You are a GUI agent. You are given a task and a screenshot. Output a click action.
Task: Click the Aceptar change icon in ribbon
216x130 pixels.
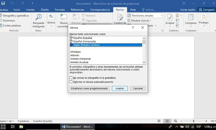point(170,17)
